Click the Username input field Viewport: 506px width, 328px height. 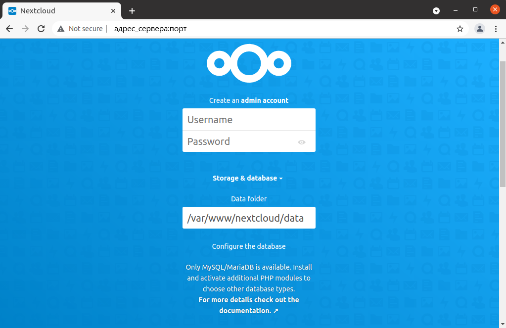point(249,120)
